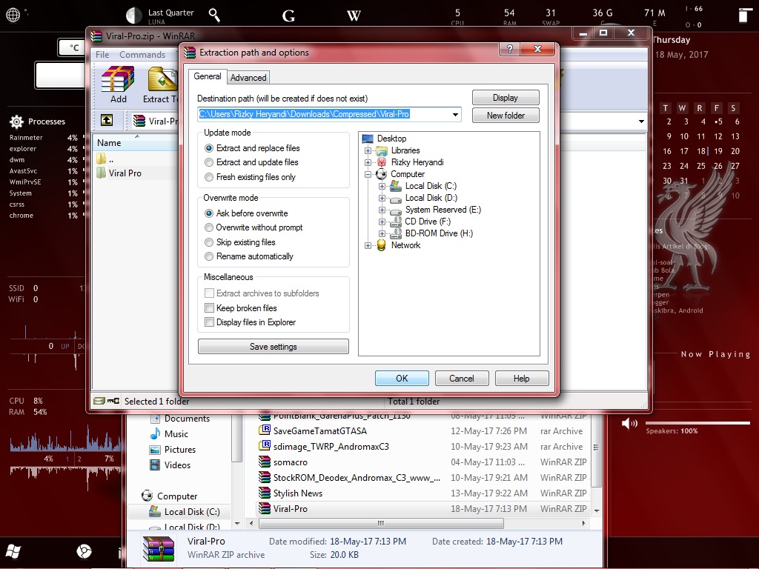Click OK to start extraction
This screenshot has width=759, height=569.
[402, 379]
